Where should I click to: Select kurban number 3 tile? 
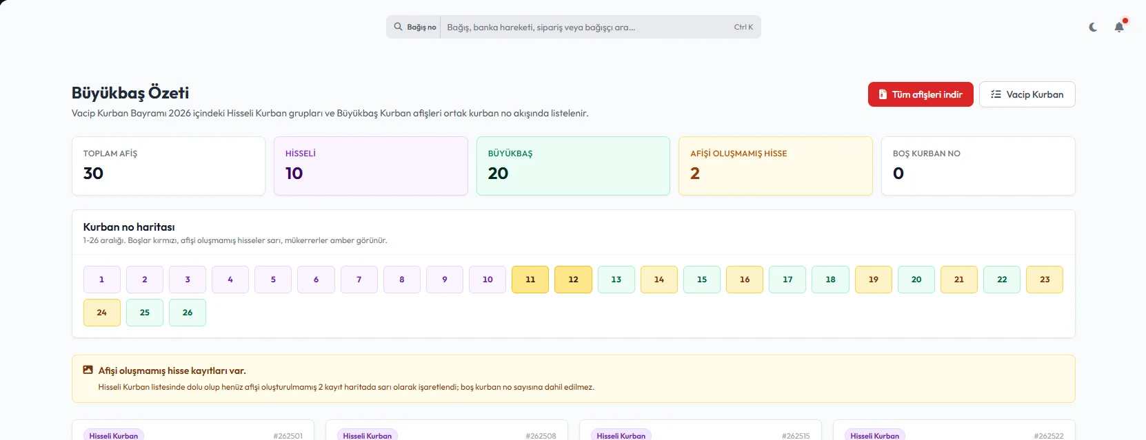pos(188,280)
